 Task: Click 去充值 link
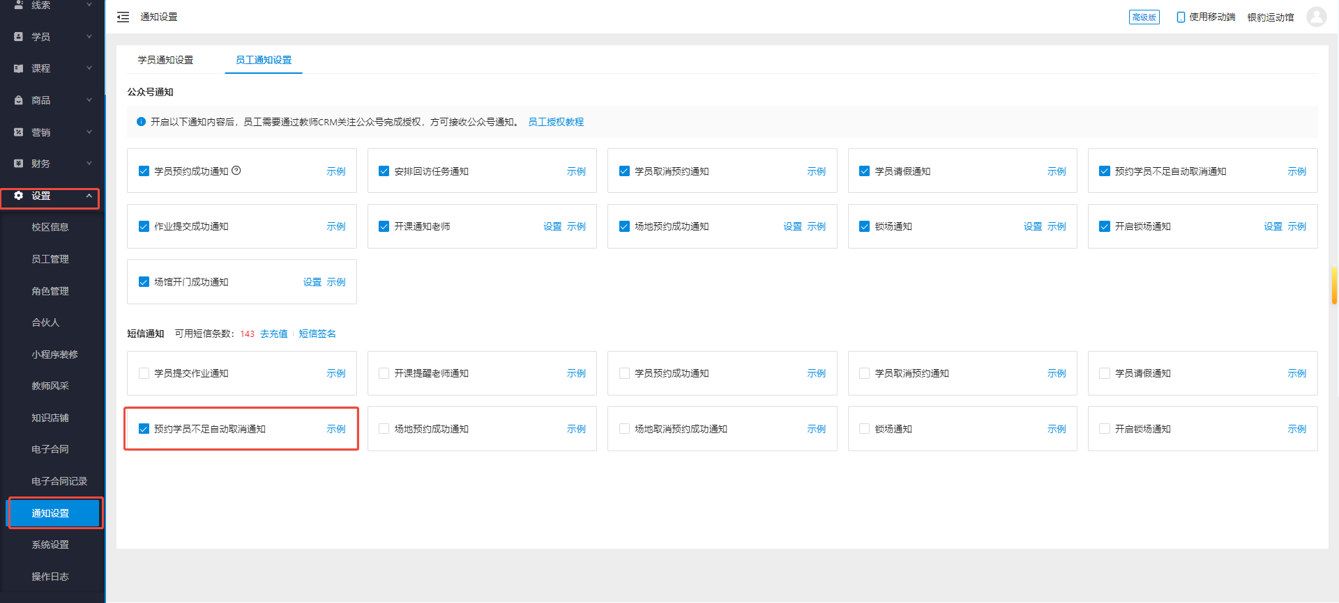tap(274, 334)
